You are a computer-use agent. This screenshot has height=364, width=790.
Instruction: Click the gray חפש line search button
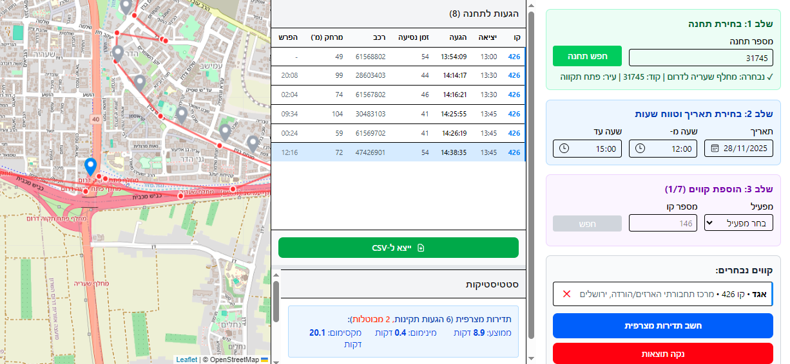click(x=587, y=223)
